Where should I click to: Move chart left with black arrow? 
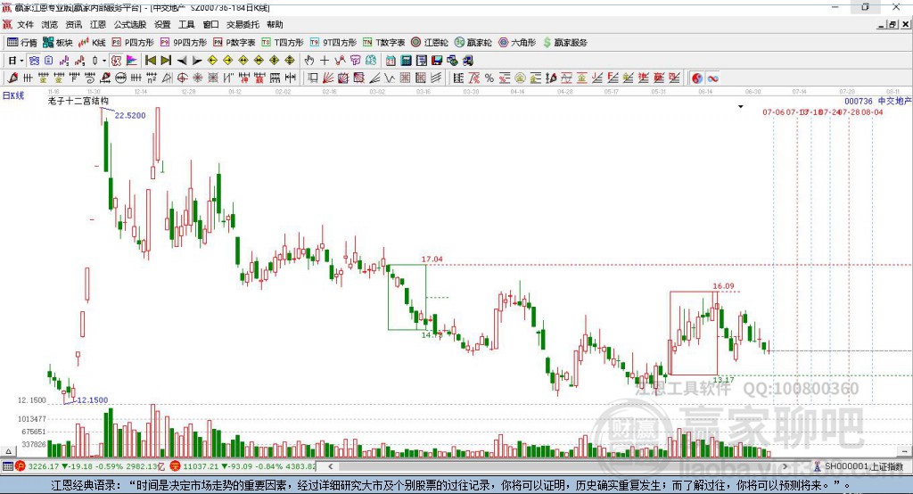(x=182, y=61)
